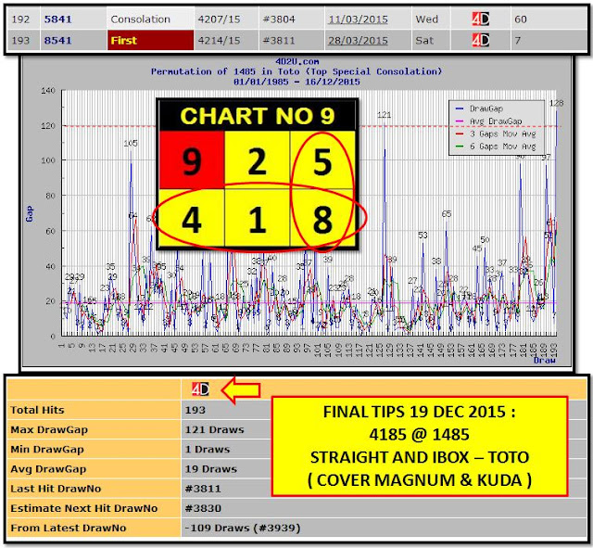Click the 4D logo in row 192
This screenshot has width=593, height=548.
480,19
